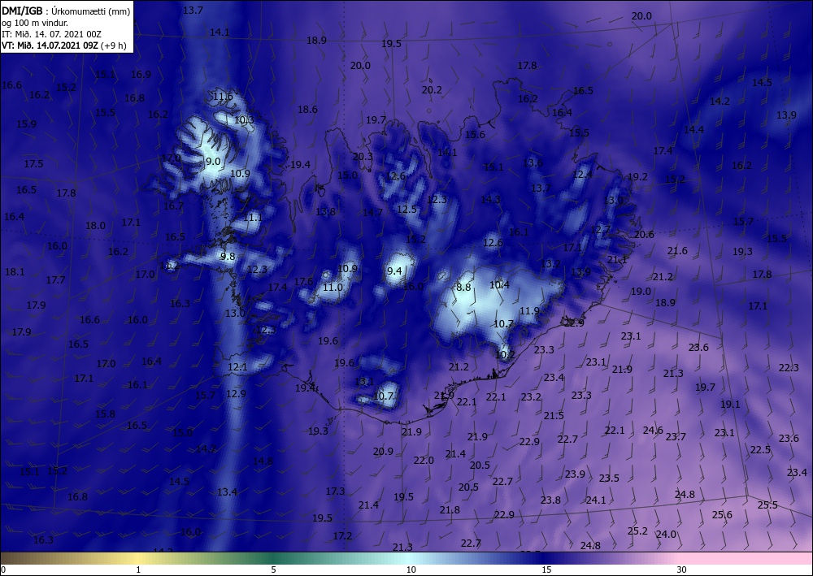Click the map value 20.6
Screen dimensions: 813x576
(644, 235)
